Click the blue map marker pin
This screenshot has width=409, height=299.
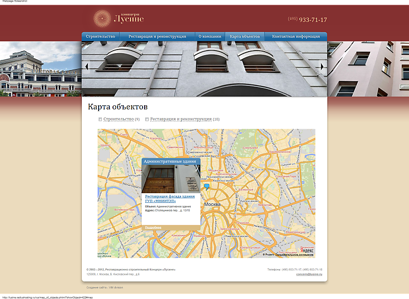[207, 187]
